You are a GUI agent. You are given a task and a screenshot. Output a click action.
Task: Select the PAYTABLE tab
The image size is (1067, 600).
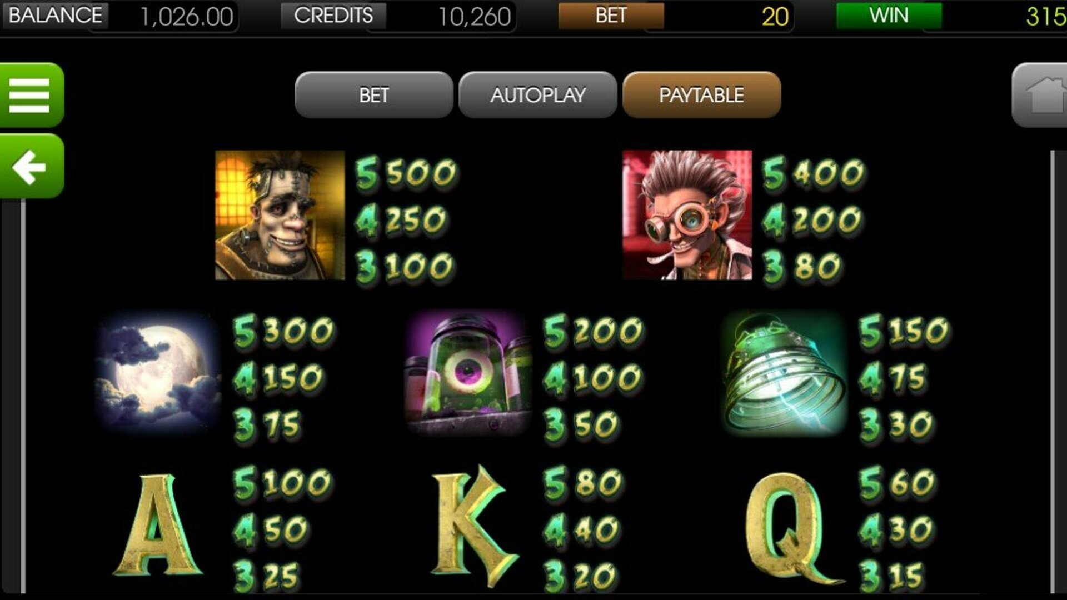[x=702, y=94]
